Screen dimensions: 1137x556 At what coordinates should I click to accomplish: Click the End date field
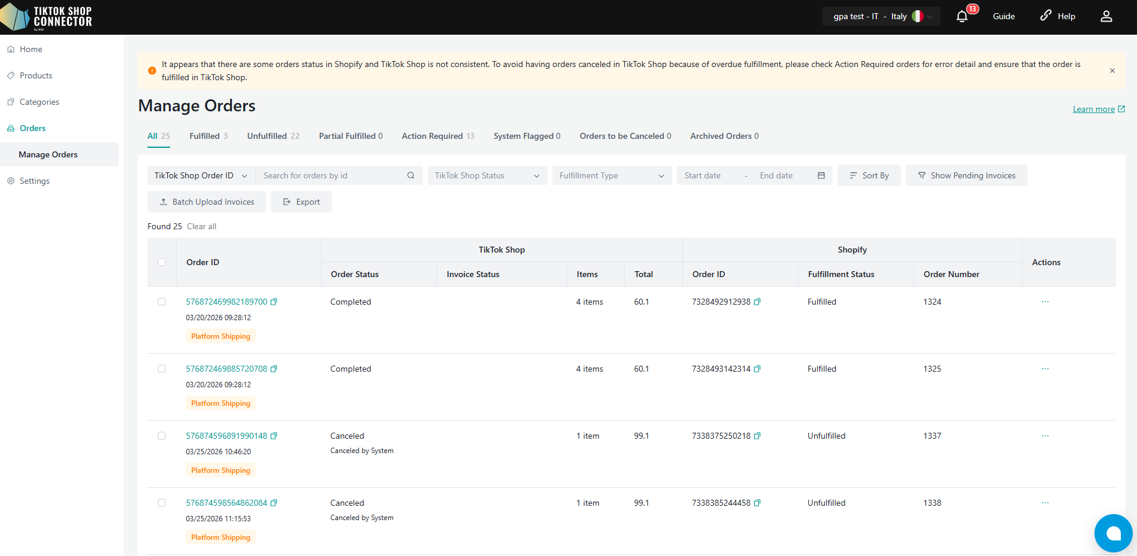point(782,175)
